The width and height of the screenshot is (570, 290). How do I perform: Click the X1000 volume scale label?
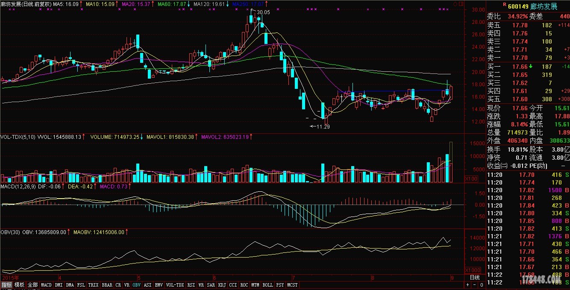pyautogui.click(x=472, y=270)
